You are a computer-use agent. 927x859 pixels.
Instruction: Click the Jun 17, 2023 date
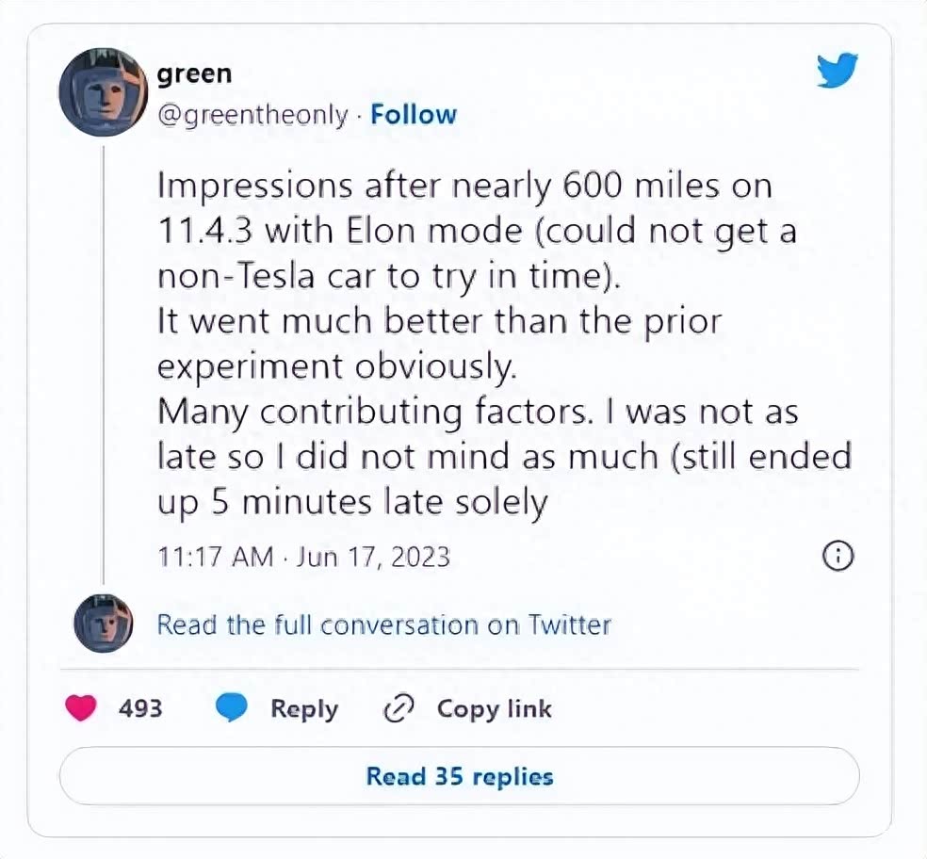(373, 557)
